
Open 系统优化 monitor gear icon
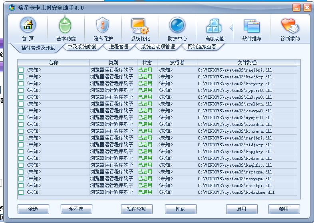point(140,26)
